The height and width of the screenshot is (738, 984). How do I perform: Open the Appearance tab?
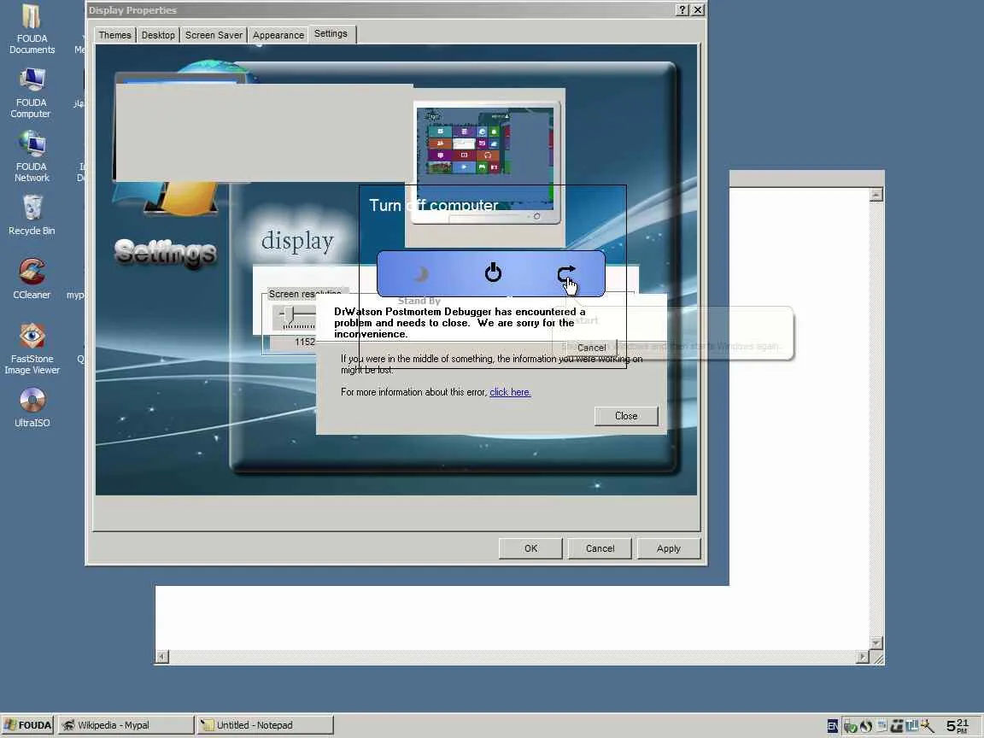click(x=278, y=35)
